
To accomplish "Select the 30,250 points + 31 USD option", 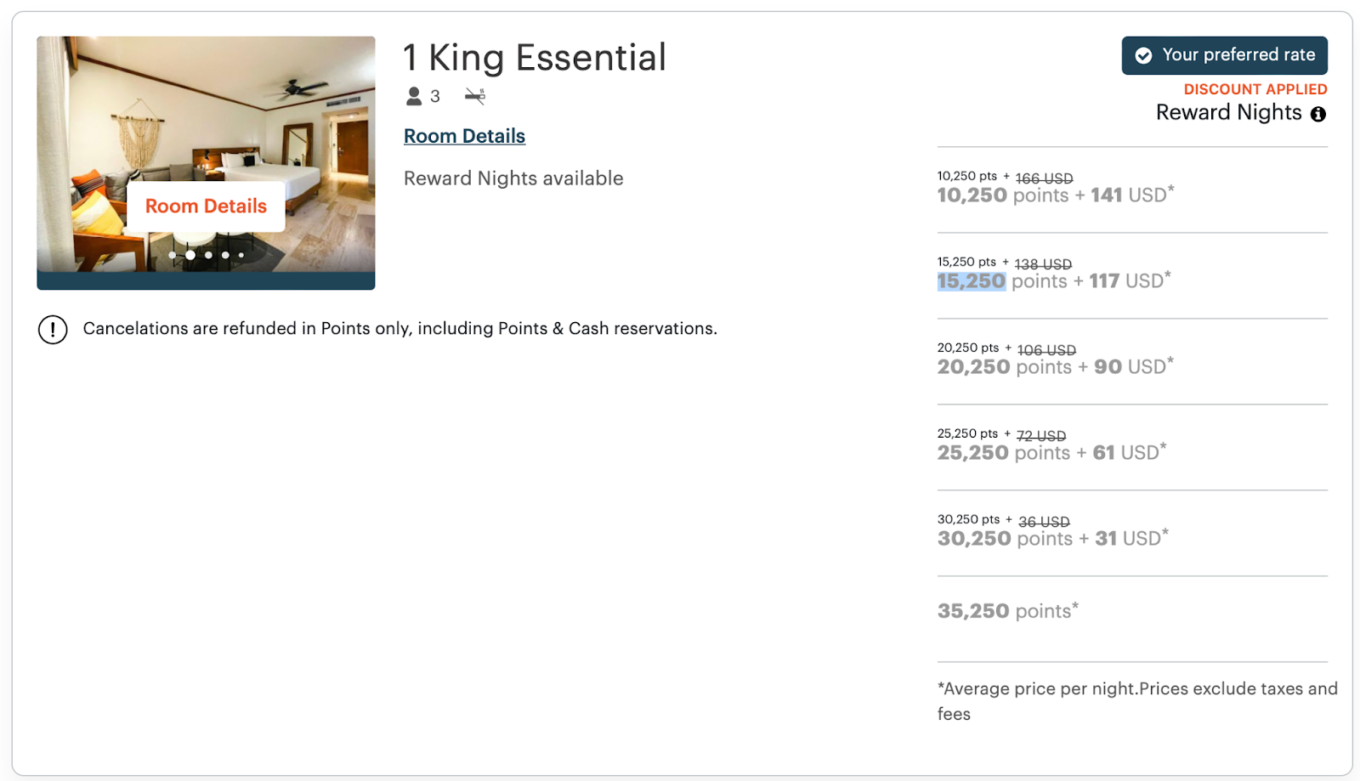I will [1052, 539].
